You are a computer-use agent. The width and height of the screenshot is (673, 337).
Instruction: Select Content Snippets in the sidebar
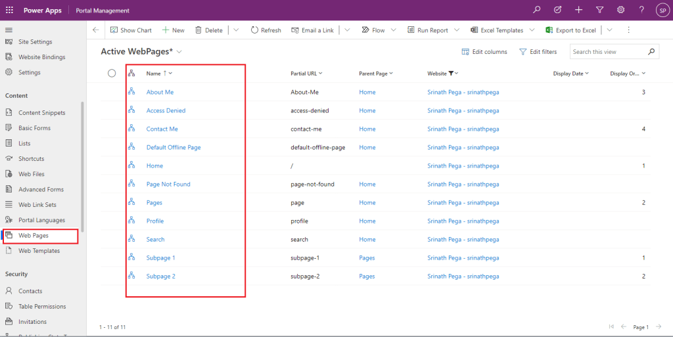tap(41, 113)
